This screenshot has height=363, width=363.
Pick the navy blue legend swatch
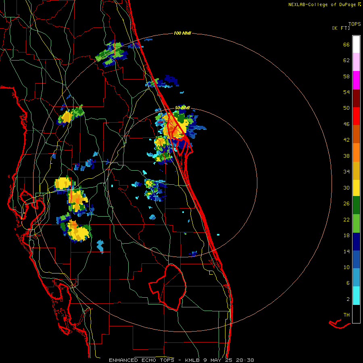[356, 242]
